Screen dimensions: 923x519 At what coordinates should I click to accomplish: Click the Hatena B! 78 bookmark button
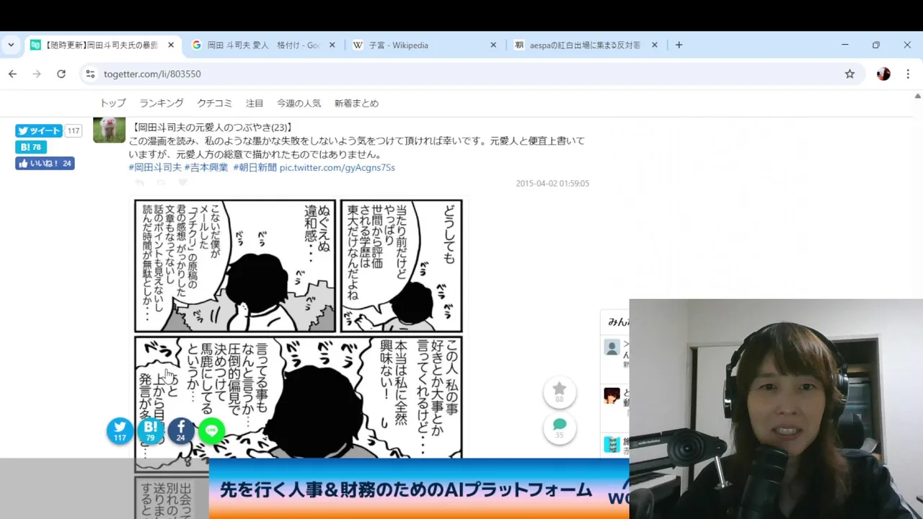coord(31,147)
